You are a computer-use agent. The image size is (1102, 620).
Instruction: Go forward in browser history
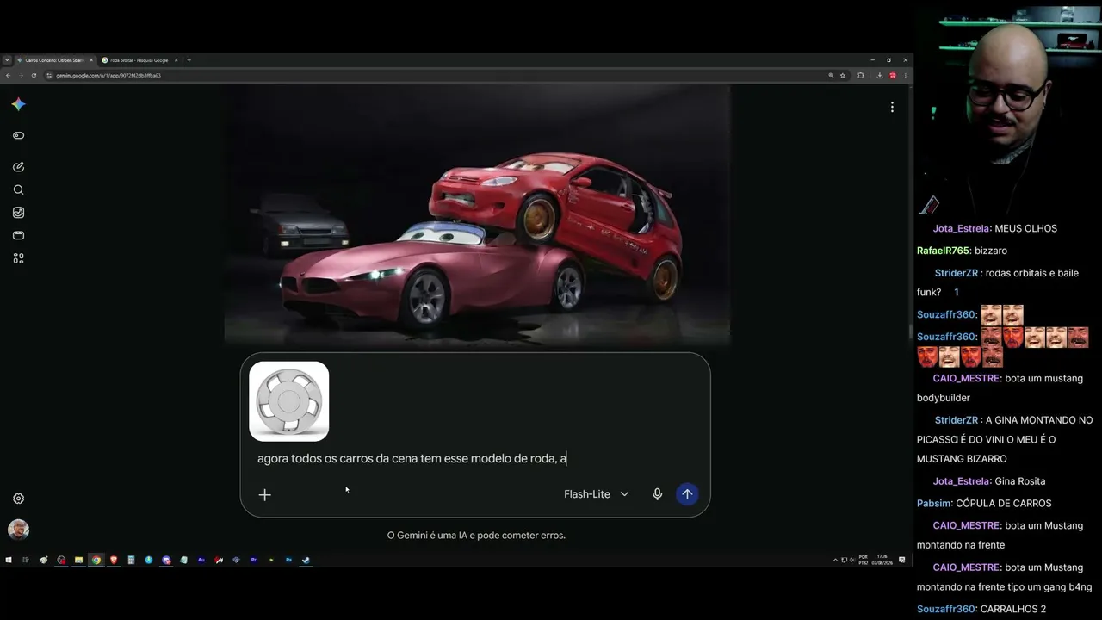click(21, 75)
